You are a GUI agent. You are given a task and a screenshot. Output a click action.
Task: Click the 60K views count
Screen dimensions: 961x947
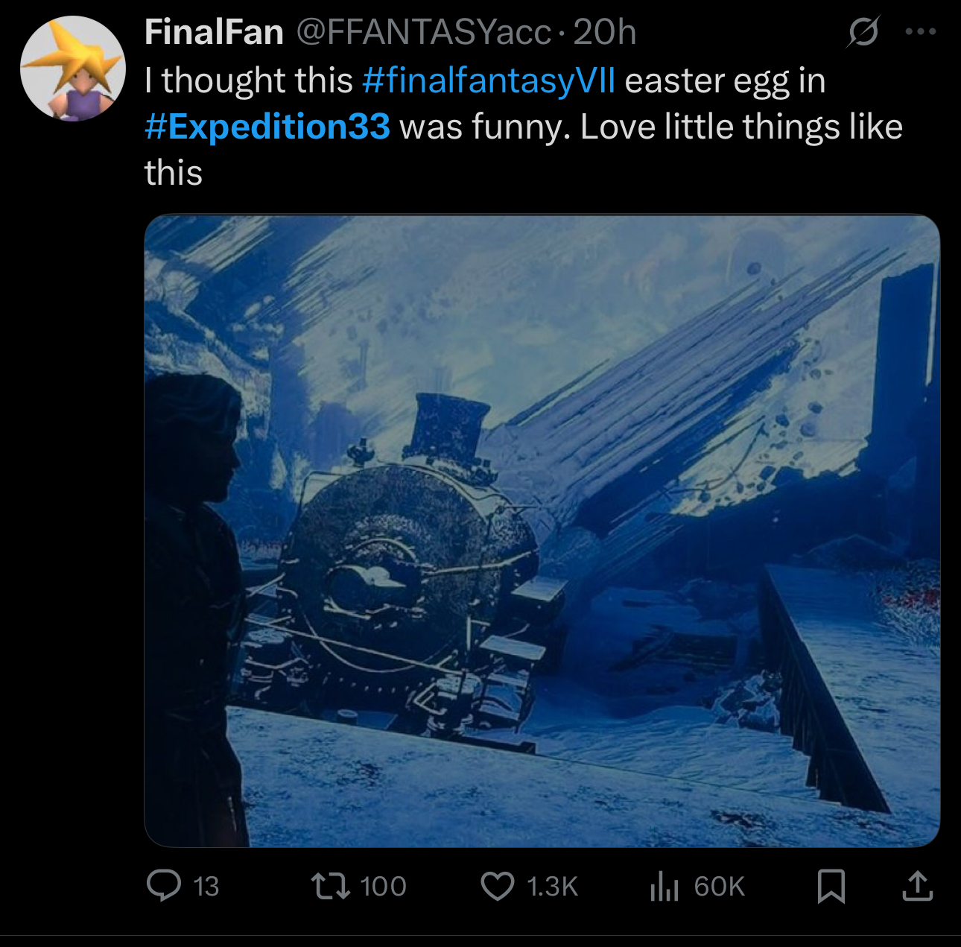[719, 887]
